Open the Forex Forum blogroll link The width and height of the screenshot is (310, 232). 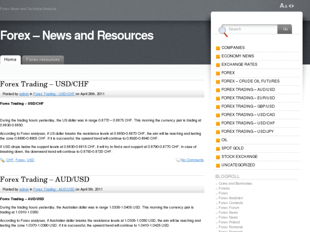pyautogui.click(x=229, y=208)
